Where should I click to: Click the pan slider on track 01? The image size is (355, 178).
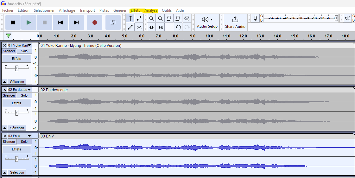pyautogui.click(x=17, y=68)
